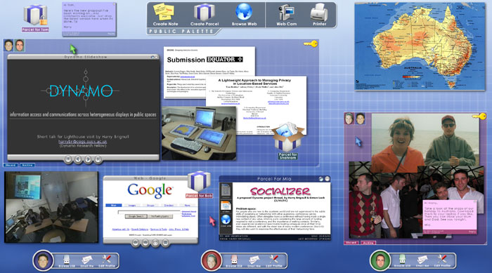This screenshot has height=273, width=492.
Task: Select the Australia map image
Action: (x=420, y=46)
